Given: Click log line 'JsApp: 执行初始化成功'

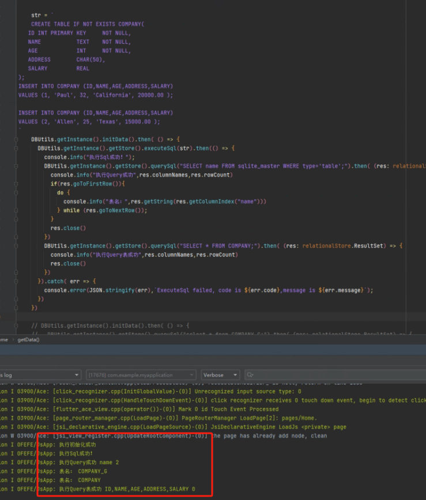Looking at the screenshot, I should [x=48, y=445].
